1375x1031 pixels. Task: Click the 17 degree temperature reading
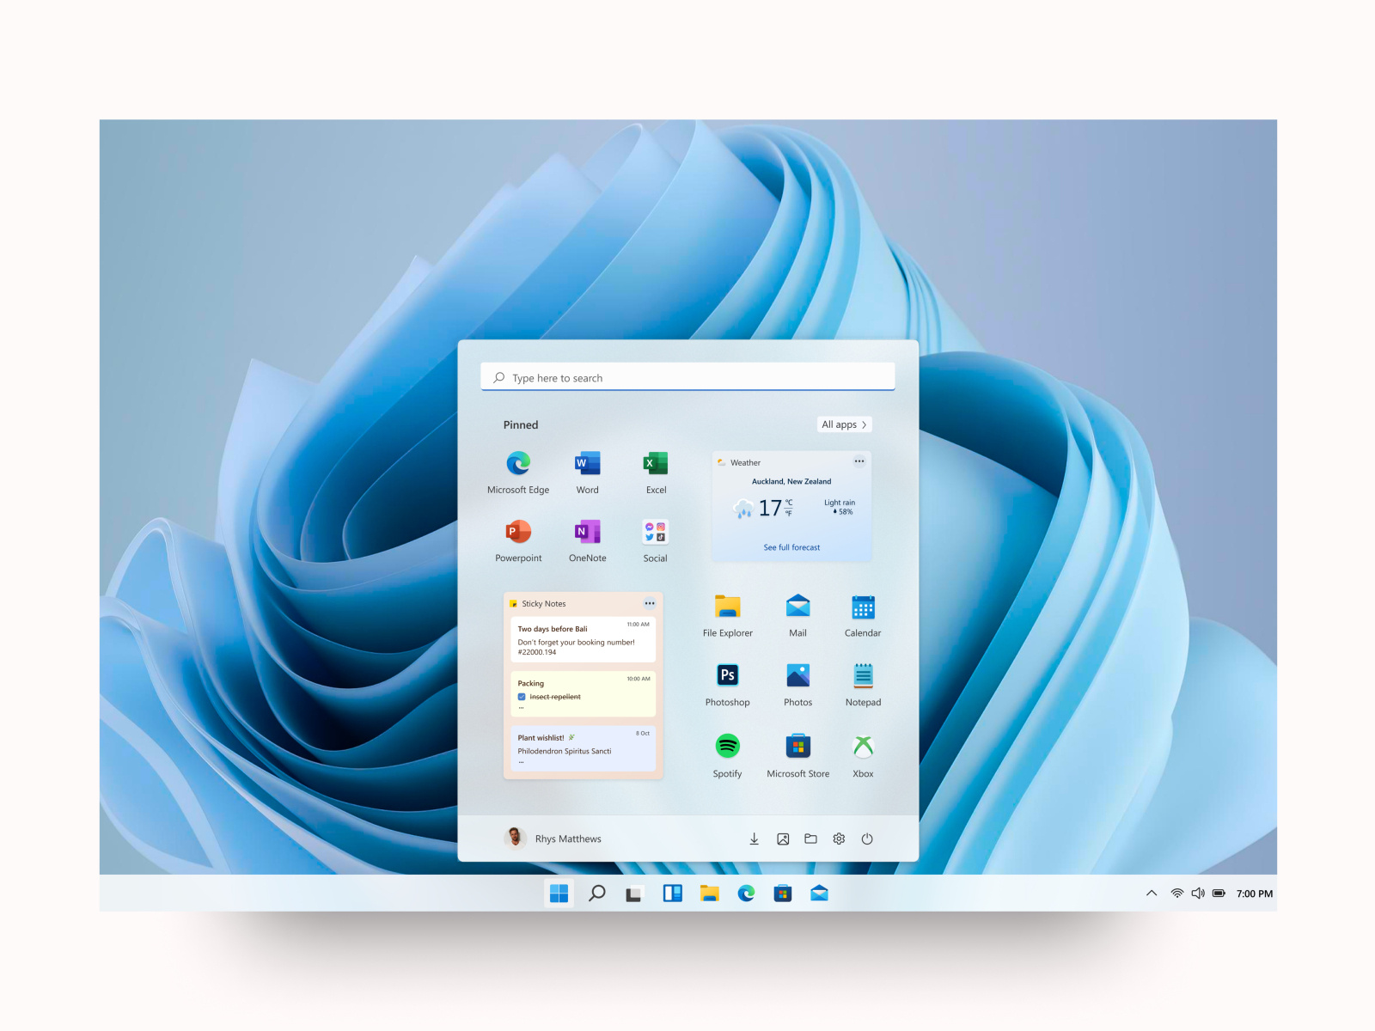click(x=770, y=508)
